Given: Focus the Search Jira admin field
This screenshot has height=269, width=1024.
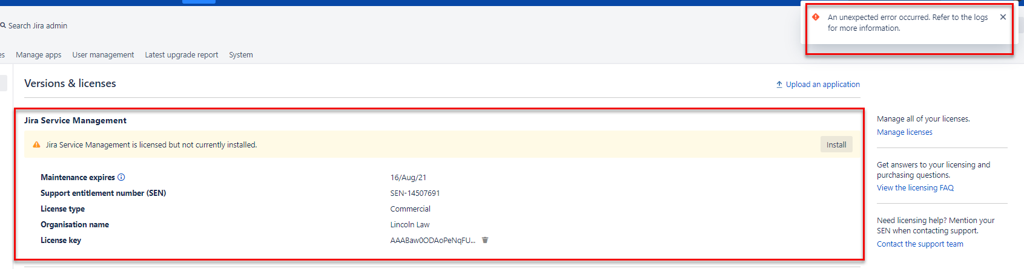Looking at the screenshot, I should point(38,25).
